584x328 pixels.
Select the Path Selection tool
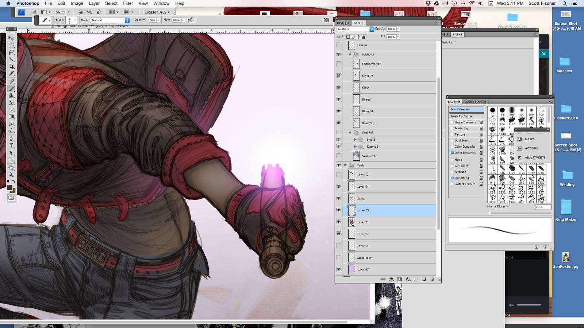click(x=11, y=153)
